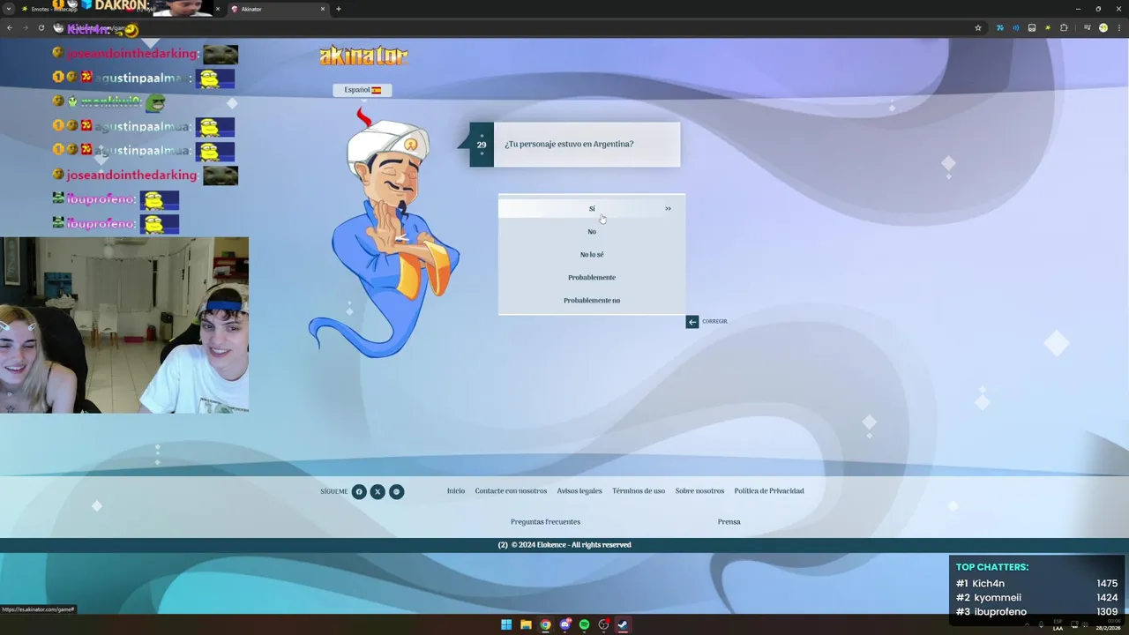Click the ESP LAA keyboard language indicator

click(1058, 625)
